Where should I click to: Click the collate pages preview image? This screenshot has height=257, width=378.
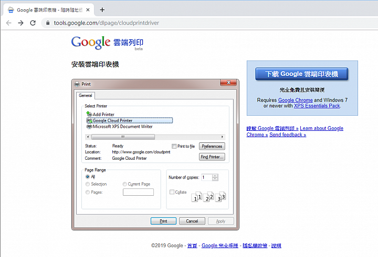click(x=208, y=197)
